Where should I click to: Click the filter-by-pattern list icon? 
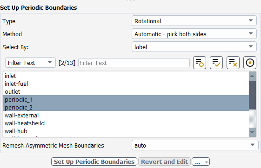[x=200, y=63]
